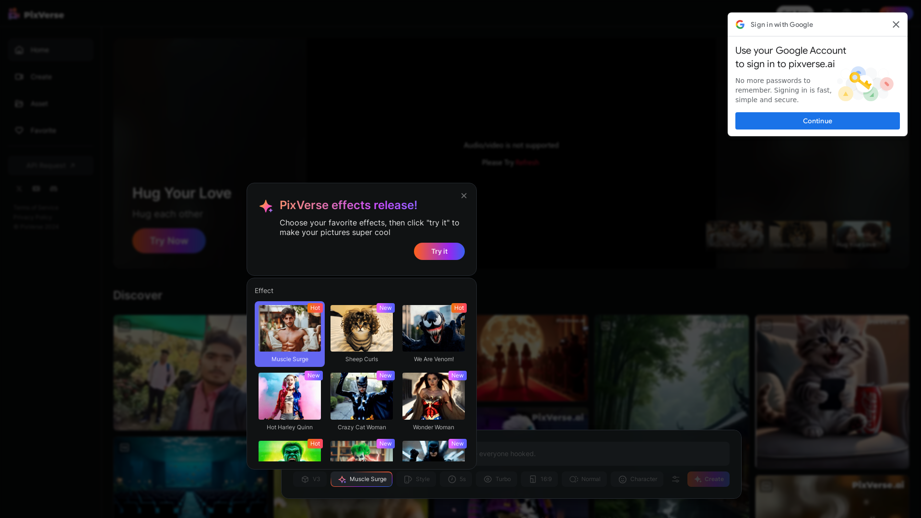921x518 pixels.
Task: Open the kitten with phone Discover card
Action: point(832,391)
